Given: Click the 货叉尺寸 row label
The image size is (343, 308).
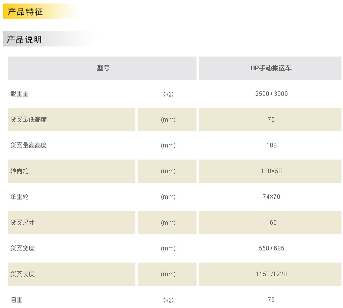Looking at the screenshot, I should (x=22, y=223).
